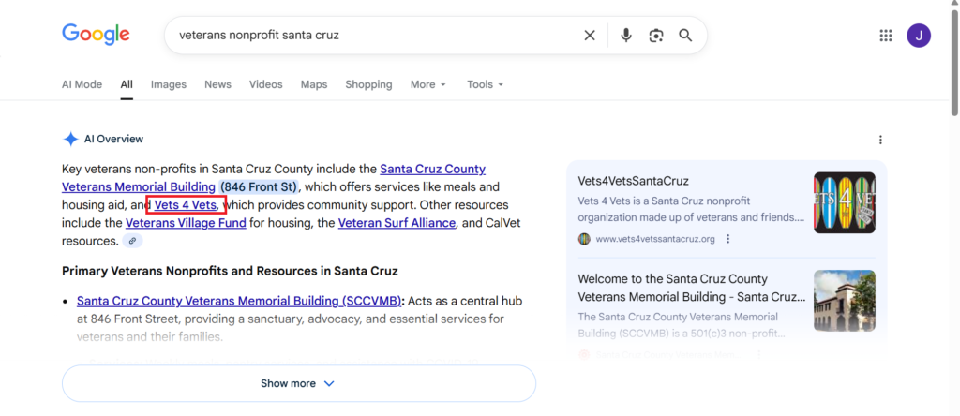The height and width of the screenshot is (416, 960).
Task: Click the magnifying glass search button
Action: tap(685, 36)
